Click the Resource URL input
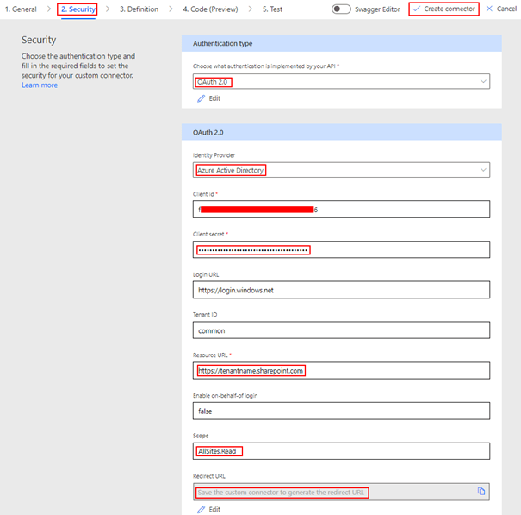The height and width of the screenshot is (515, 521). pos(341,370)
